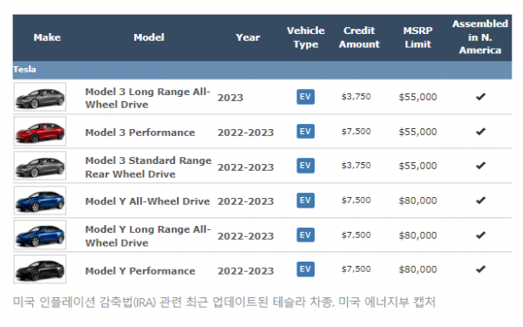Click the Vehicle Type column header
The image size is (523, 327).
(x=306, y=37)
